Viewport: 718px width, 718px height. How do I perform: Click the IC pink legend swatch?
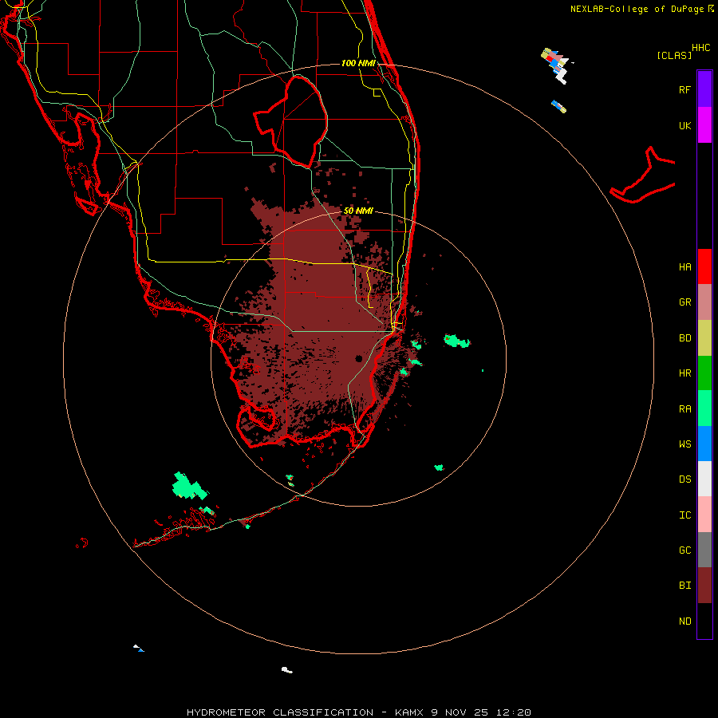(704, 515)
